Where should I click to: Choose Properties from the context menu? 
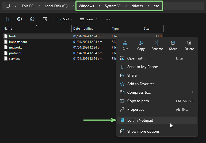tap(136, 109)
